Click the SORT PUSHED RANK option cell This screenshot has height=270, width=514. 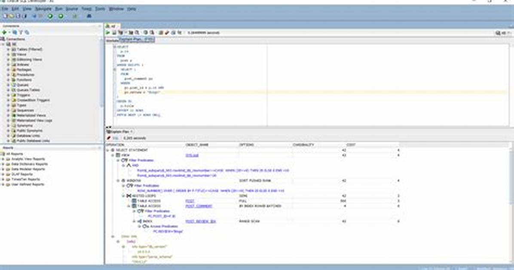click(255, 181)
